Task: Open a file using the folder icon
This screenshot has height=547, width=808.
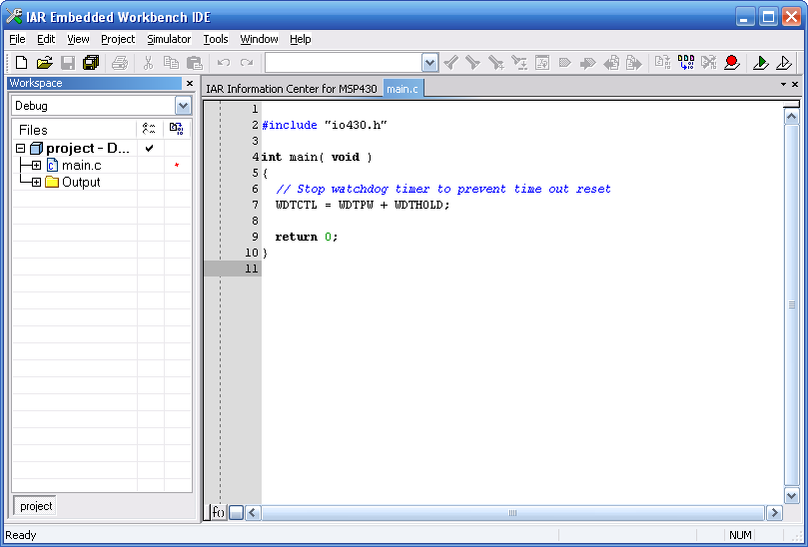Action: click(44, 63)
